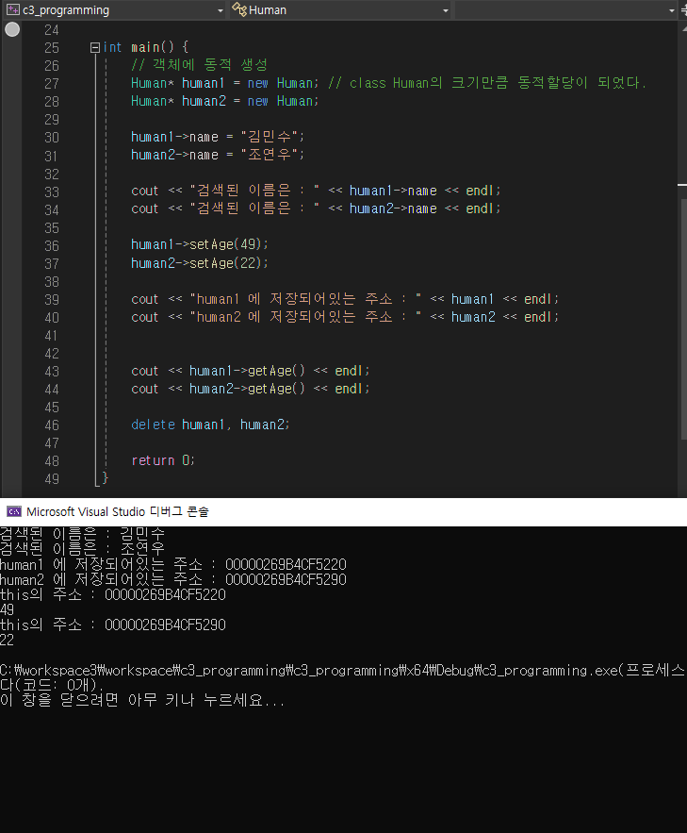Click 'human1' variable on line 27

[x=204, y=83]
